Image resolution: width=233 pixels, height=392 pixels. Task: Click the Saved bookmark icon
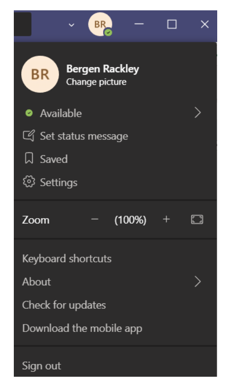[29, 159]
